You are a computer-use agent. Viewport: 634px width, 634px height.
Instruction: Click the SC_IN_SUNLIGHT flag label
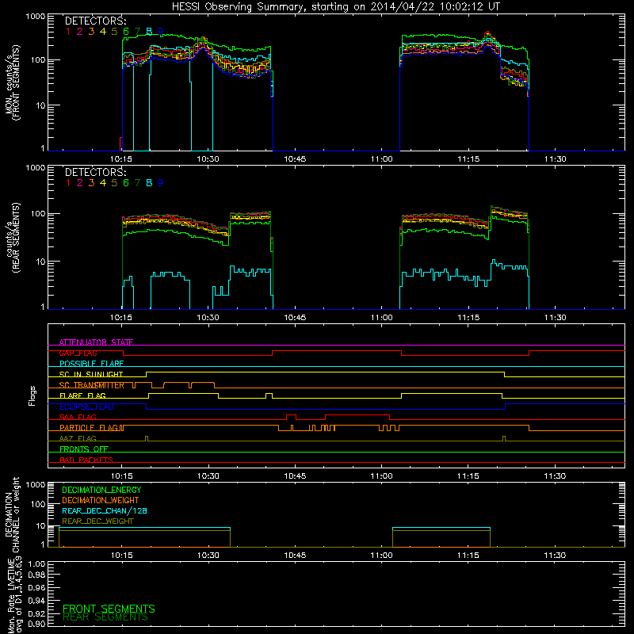click(91, 374)
